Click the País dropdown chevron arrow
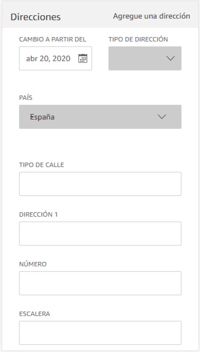 click(x=162, y=117)
